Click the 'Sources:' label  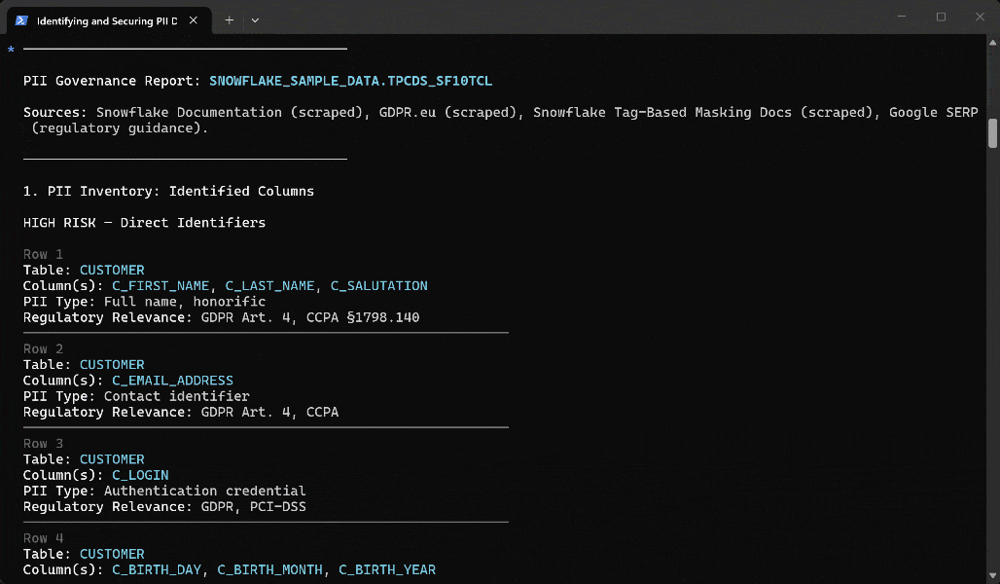55,112
